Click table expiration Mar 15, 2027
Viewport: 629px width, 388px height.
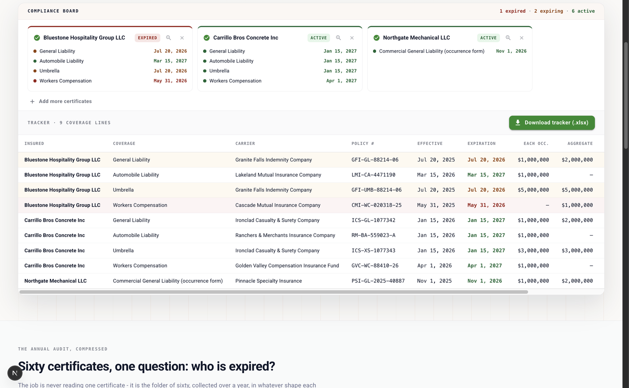point(486,175)
